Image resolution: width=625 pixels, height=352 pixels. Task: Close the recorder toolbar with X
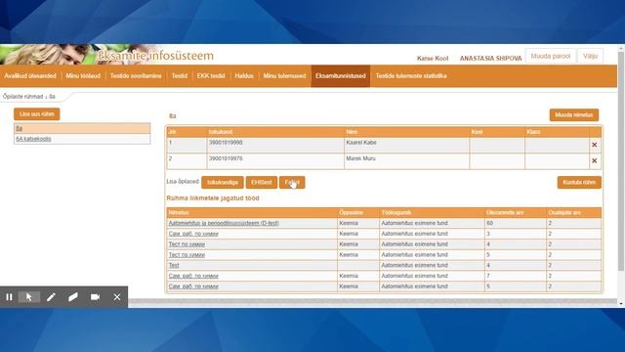pyautogui.click(x=117, y=297)
